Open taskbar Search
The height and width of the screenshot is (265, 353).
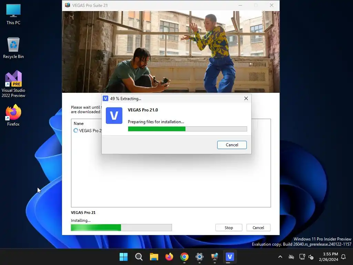[139, 257]
